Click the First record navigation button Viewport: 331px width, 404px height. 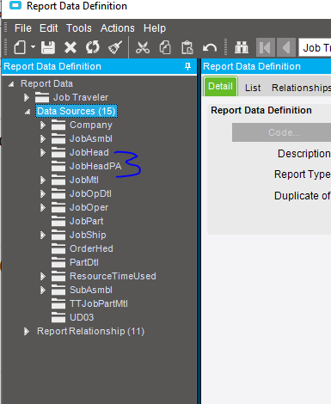pos(266,47)
